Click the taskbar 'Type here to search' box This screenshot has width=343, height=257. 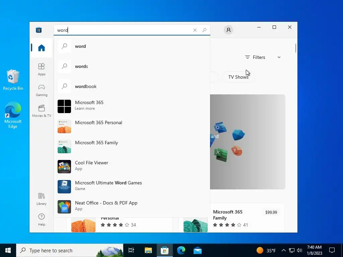(70, 250)
